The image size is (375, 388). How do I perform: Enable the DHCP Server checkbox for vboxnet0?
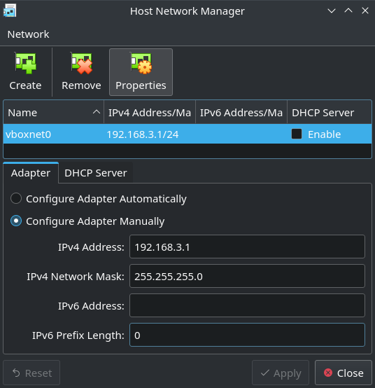(297, 134)
